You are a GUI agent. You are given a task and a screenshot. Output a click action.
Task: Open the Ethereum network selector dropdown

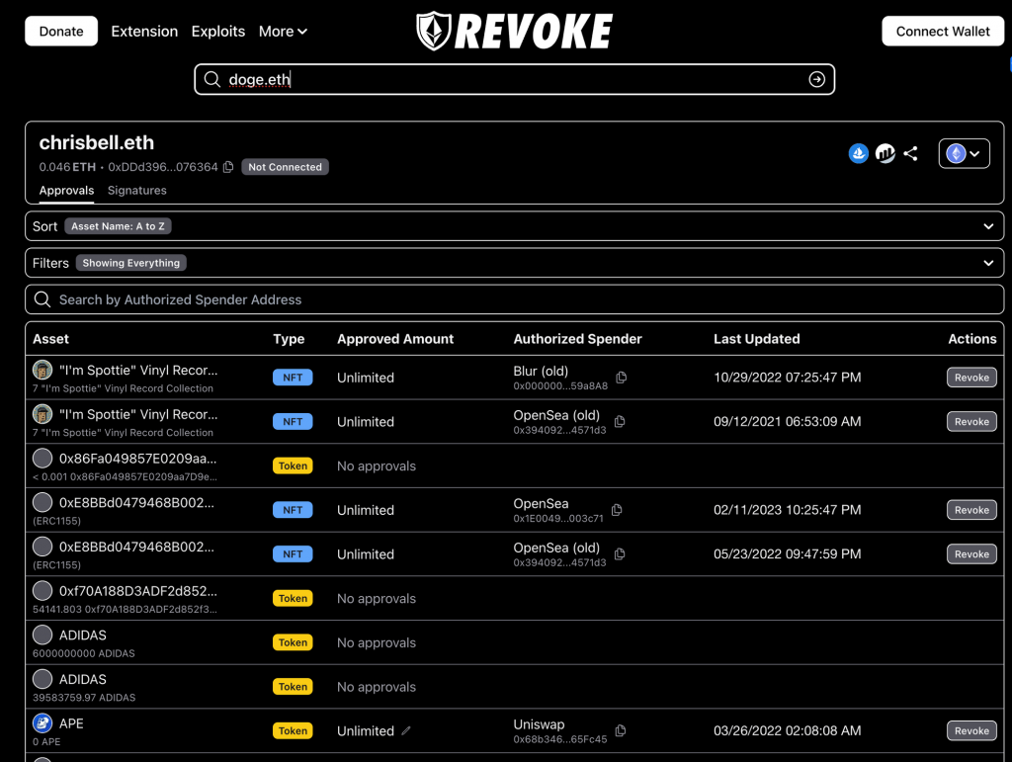click(x=964, y=153)
